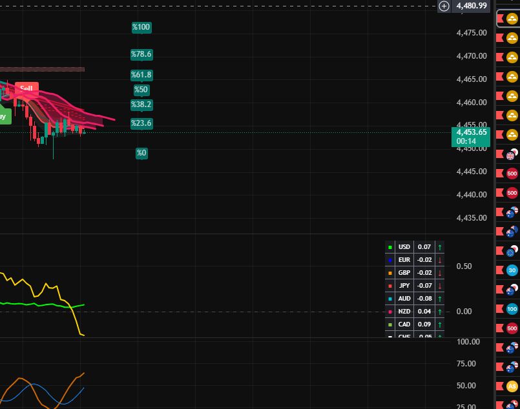Open the UK flag currency pair symbol
The height and width of the screenshot is (409, 520).
(x=512, y=154)
